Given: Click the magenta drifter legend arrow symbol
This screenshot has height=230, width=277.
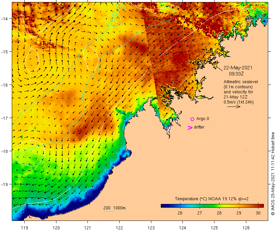Looking at the screenshot, I should click(190, 128).
